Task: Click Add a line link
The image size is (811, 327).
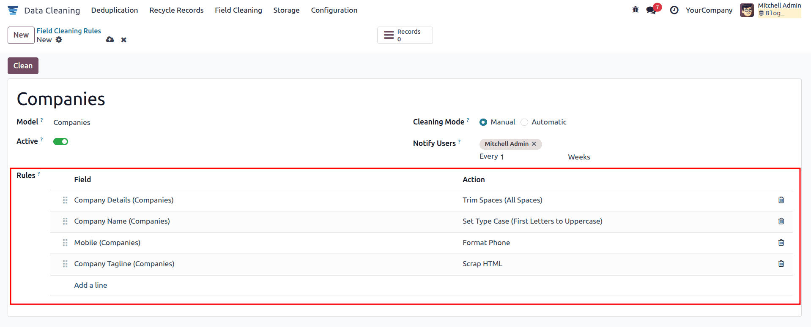Action: [x=90, y=285]
